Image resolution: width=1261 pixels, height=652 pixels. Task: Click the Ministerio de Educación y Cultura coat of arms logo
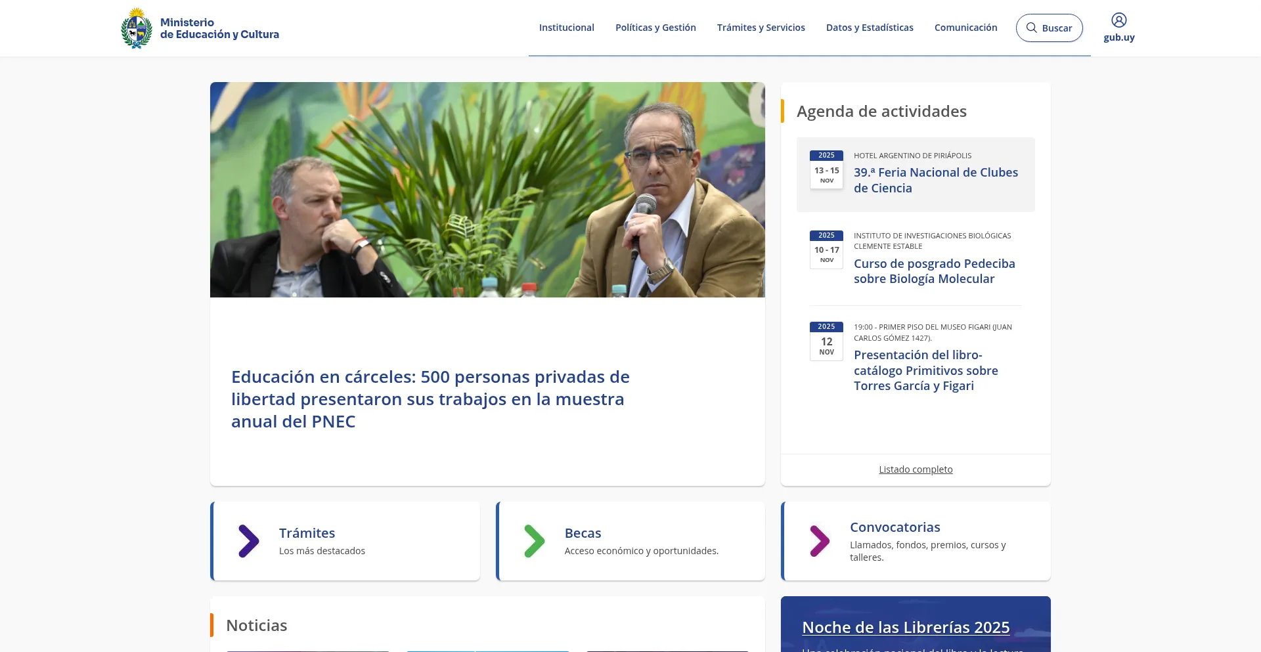tap(137, 28)
